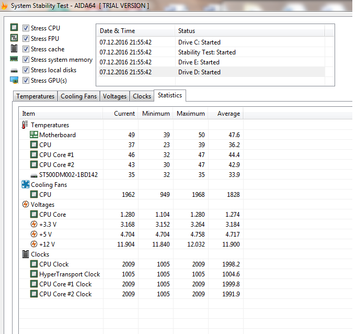Sort by the Maximum column header
356x334 pixels.
tap(190, 114)
